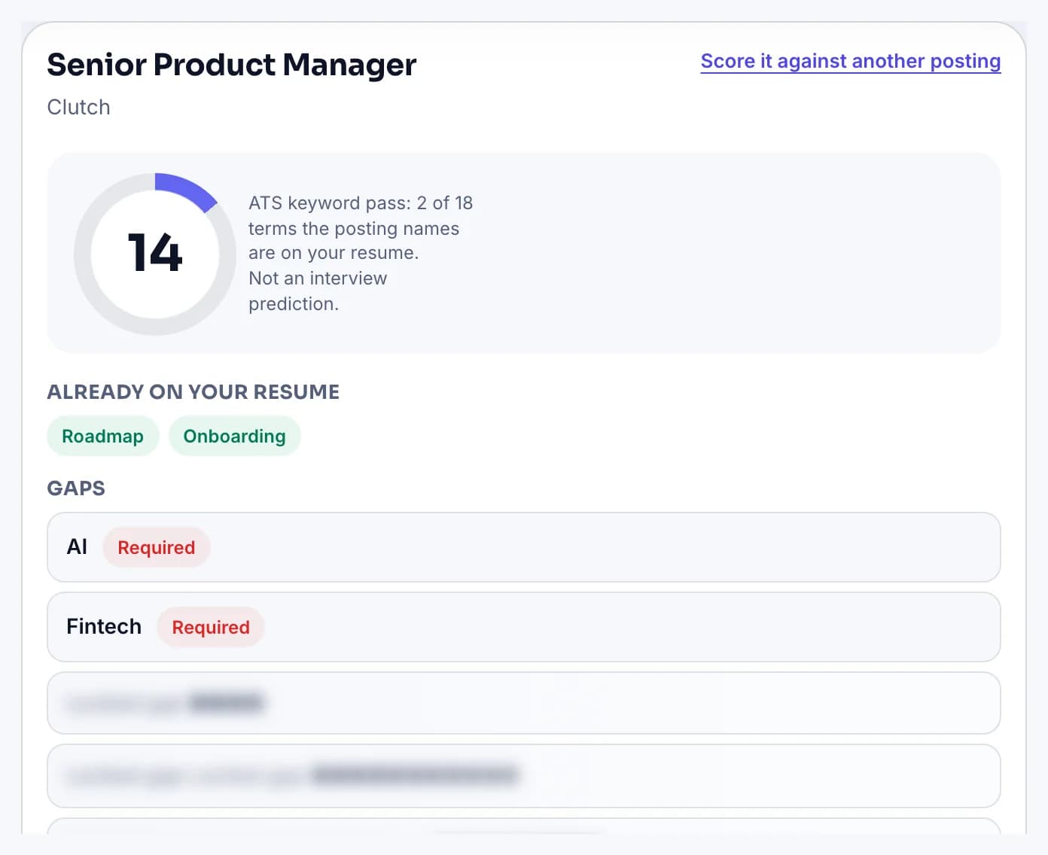Viewport: 1048px width, 855px height.
Task: Click the GAPS section heading
Action: [76, 488]
